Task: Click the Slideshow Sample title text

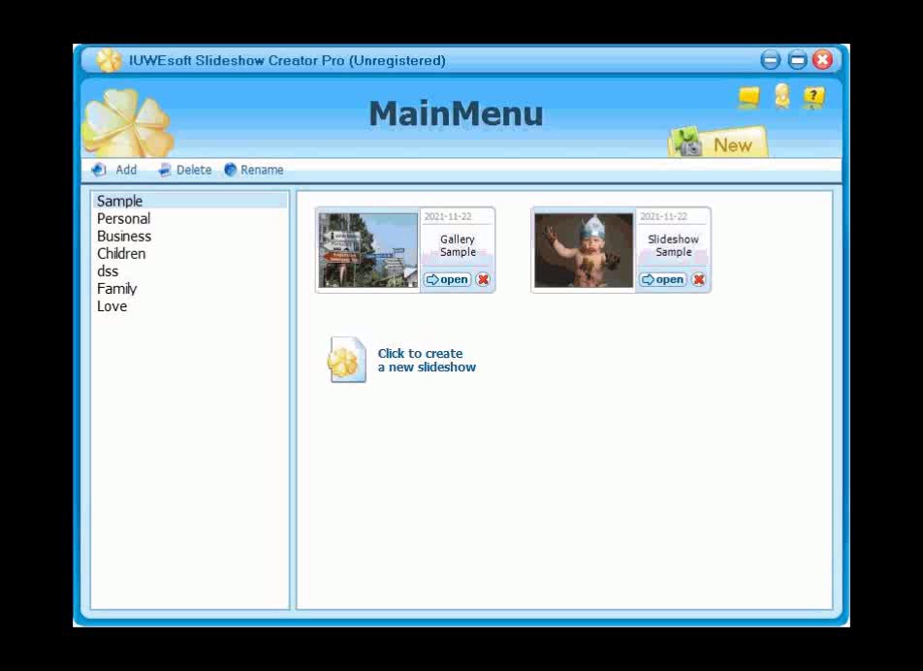Action: coord(674,245)
